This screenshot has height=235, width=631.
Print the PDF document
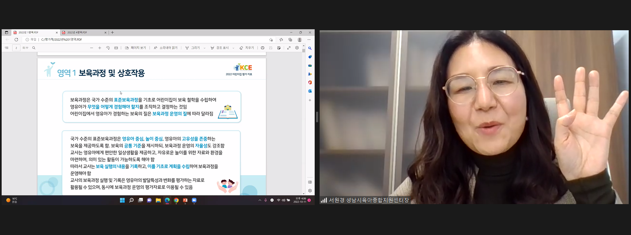(x=262, y=48)
